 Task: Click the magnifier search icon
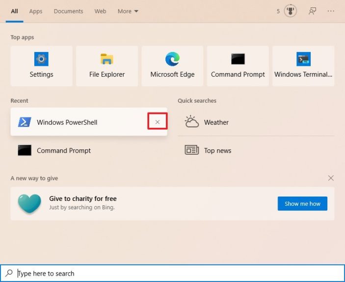[9, 273]
